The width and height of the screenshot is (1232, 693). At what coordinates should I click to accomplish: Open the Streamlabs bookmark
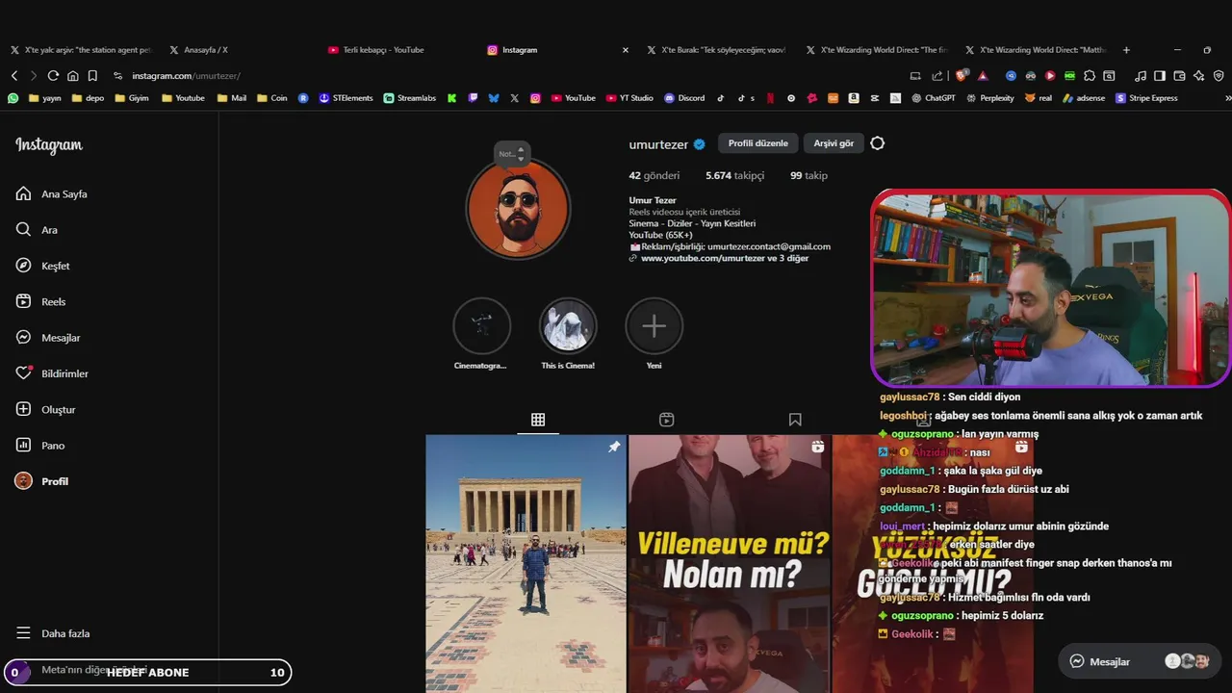point(409,98)
